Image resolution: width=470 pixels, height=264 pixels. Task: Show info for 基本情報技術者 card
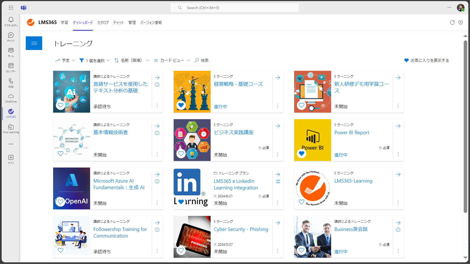click(x=157, y=133)
